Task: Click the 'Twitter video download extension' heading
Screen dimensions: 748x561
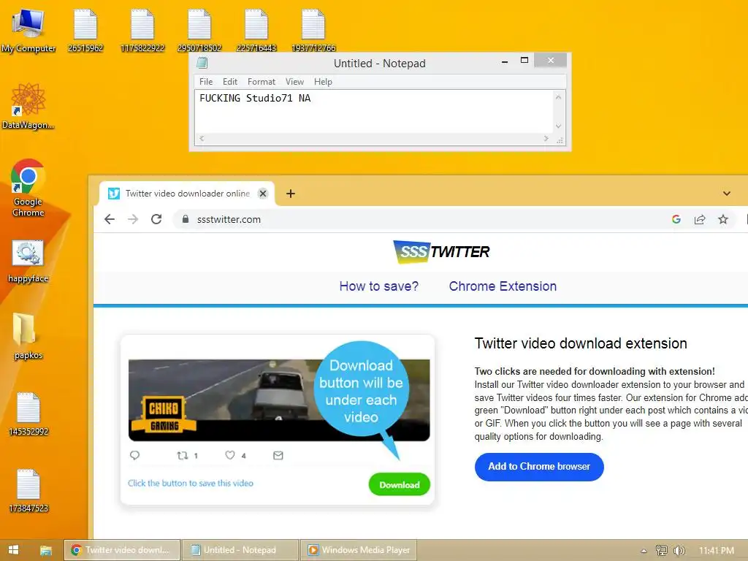Action: point(581,343)
